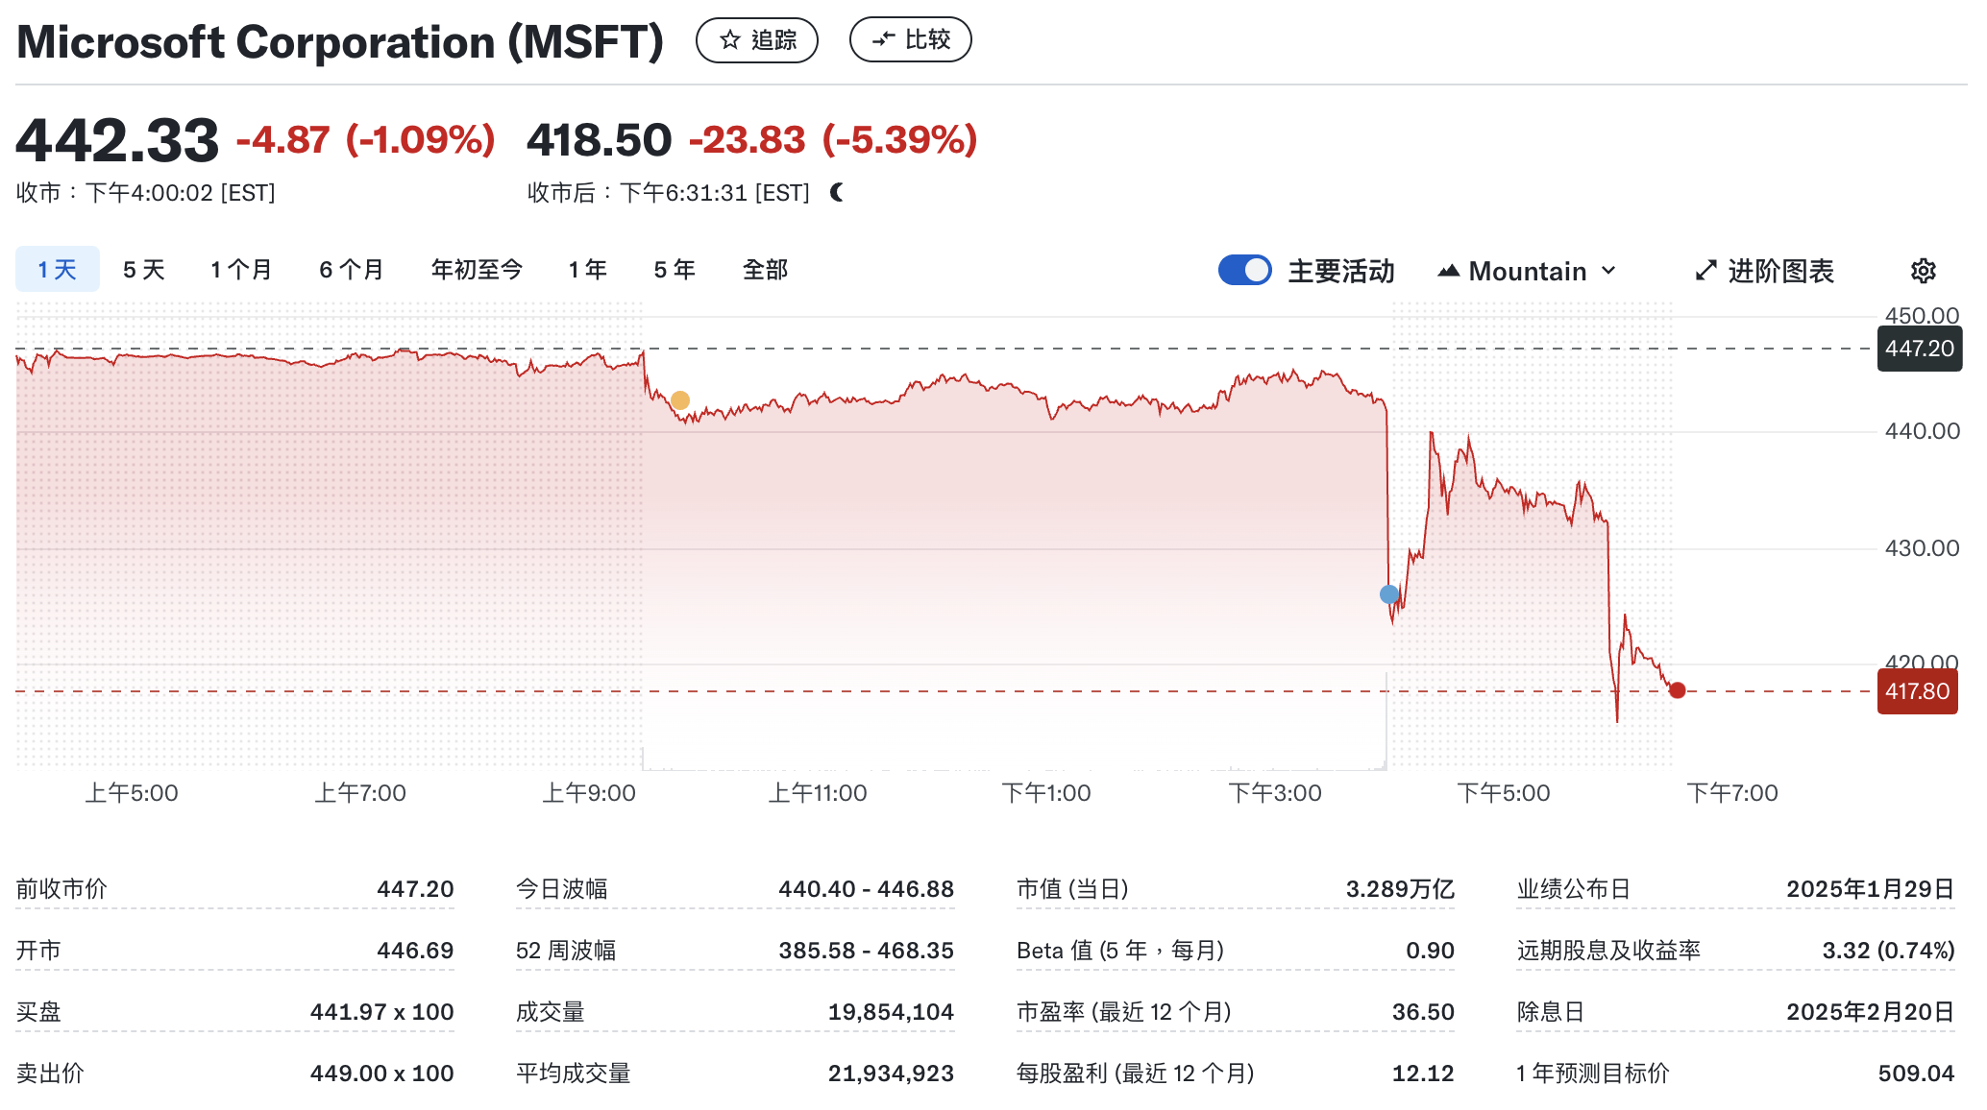Select the 全部 time range
This screenshot has height=1110, width=1987.
(765, 270)
